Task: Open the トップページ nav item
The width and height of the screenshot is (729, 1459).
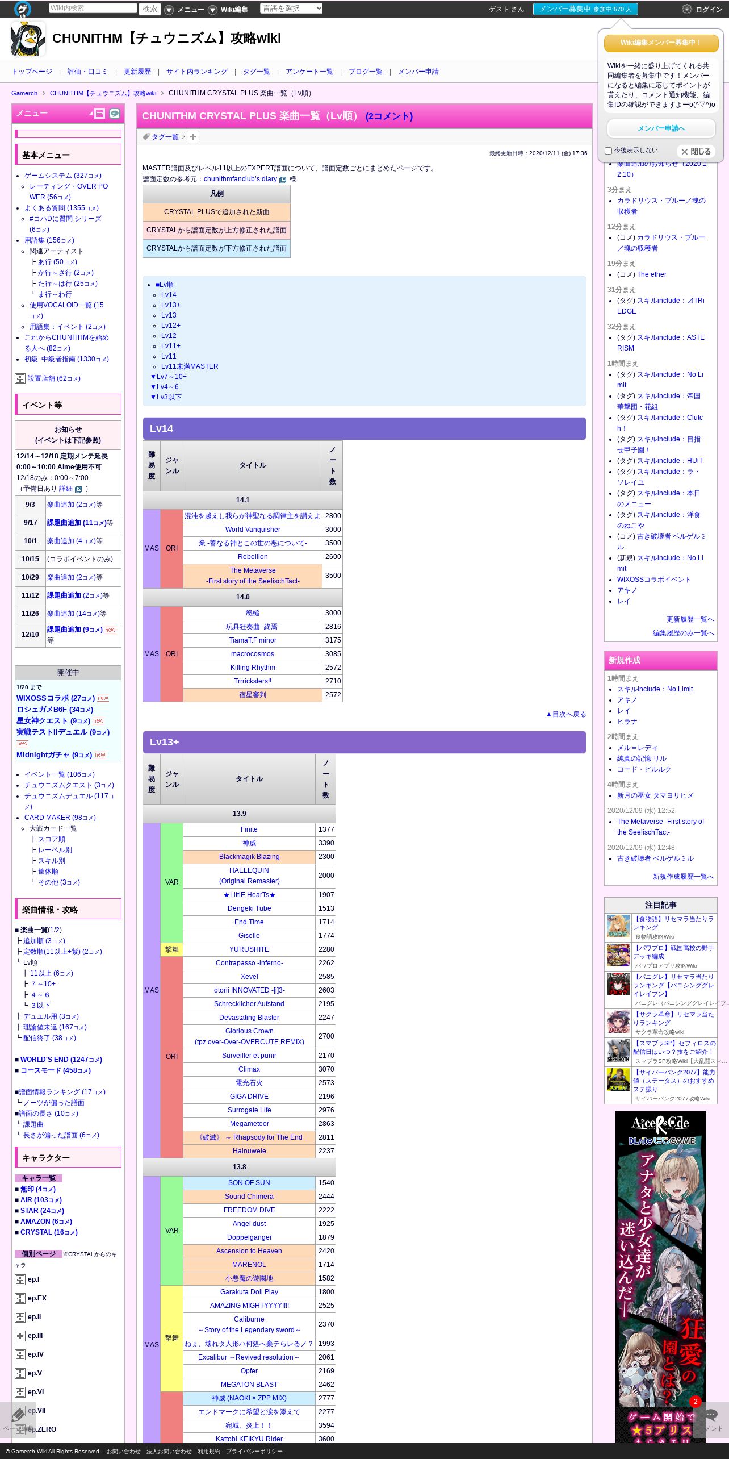Action: click(x=32, y=72)
